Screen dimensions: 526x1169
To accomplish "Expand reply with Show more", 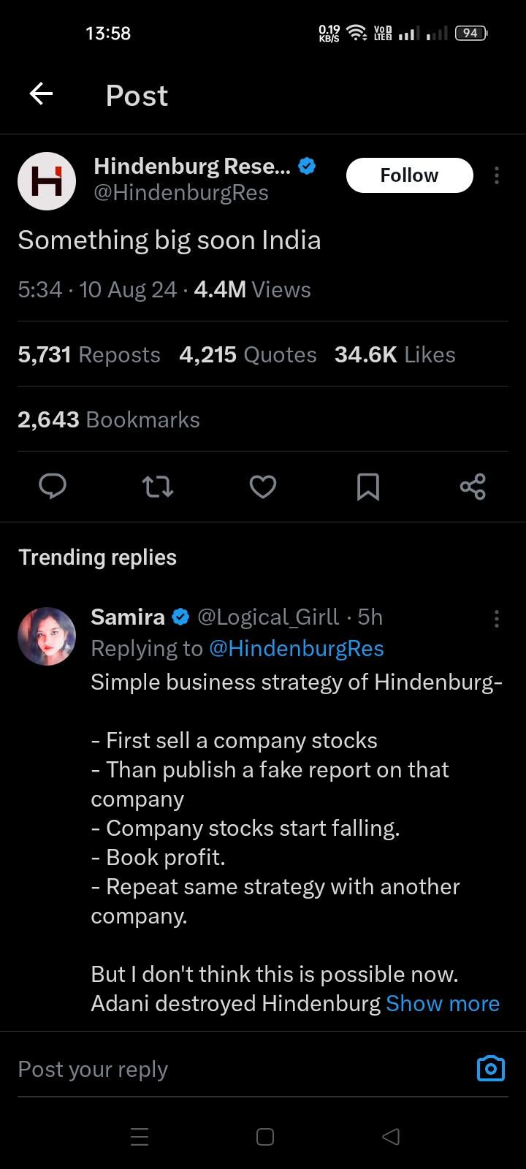I will point(443,1004).
